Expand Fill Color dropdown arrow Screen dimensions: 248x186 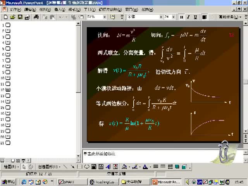pyautogui.click(x=129, y=167)
